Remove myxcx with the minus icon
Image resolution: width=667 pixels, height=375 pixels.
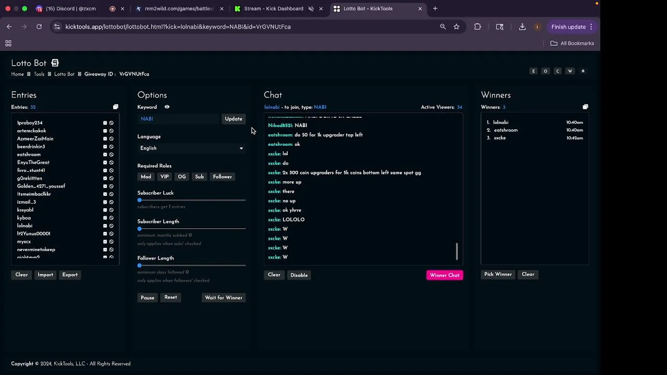coord(105,242)
